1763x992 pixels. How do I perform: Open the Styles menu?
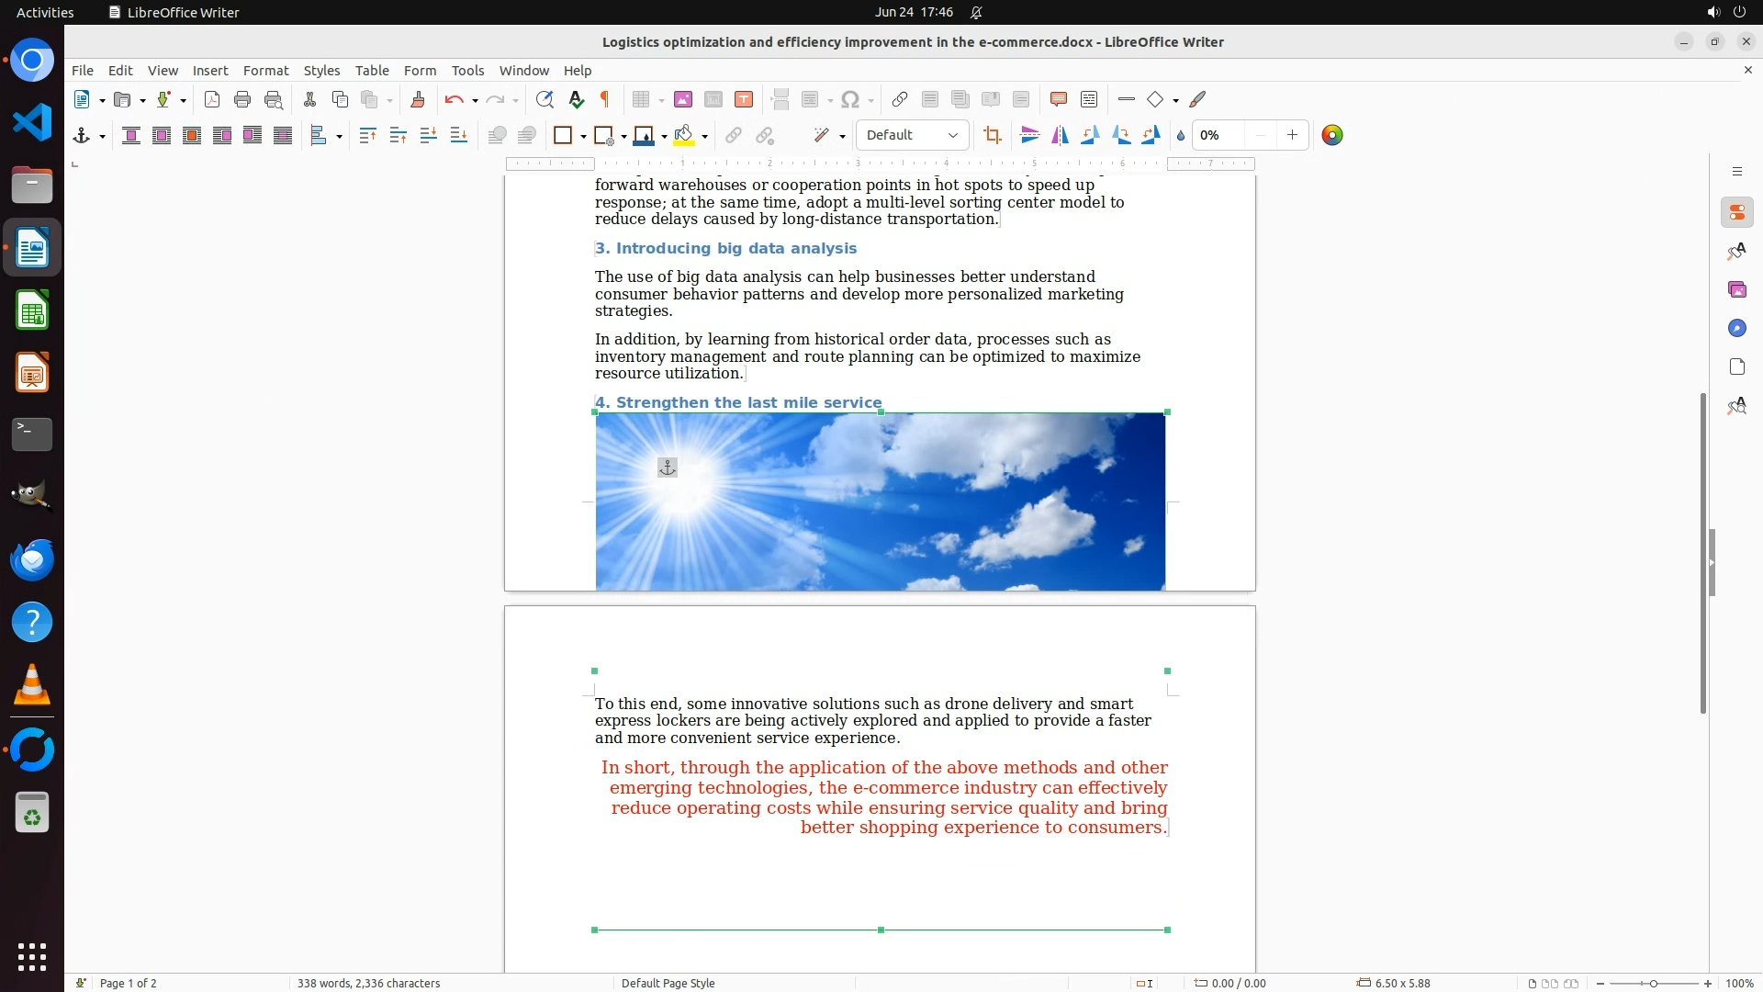tap(321, 71)
